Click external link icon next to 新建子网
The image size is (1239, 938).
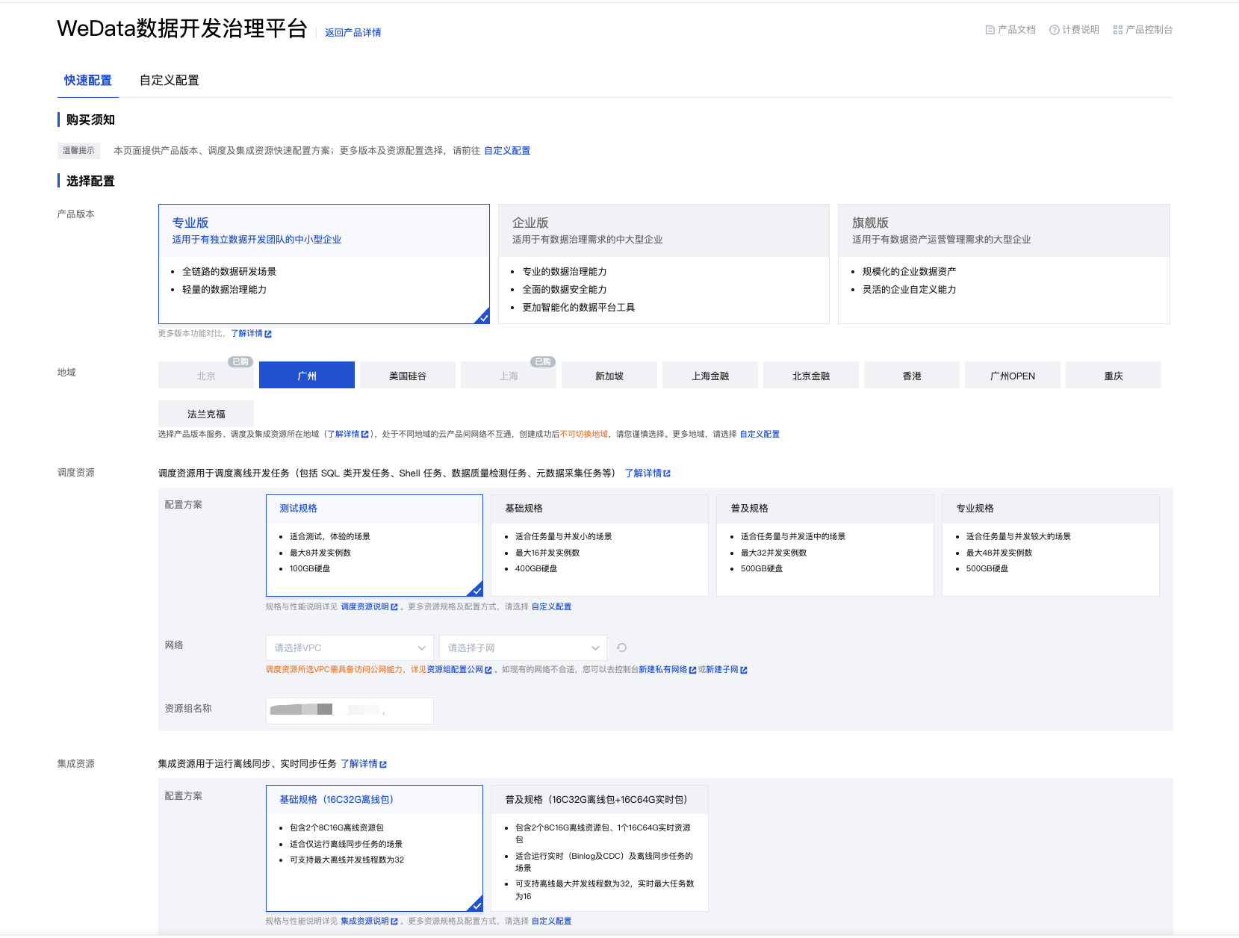point(743,670)
